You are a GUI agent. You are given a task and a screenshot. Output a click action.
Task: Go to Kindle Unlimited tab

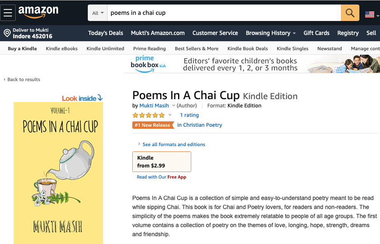[105, 49]
